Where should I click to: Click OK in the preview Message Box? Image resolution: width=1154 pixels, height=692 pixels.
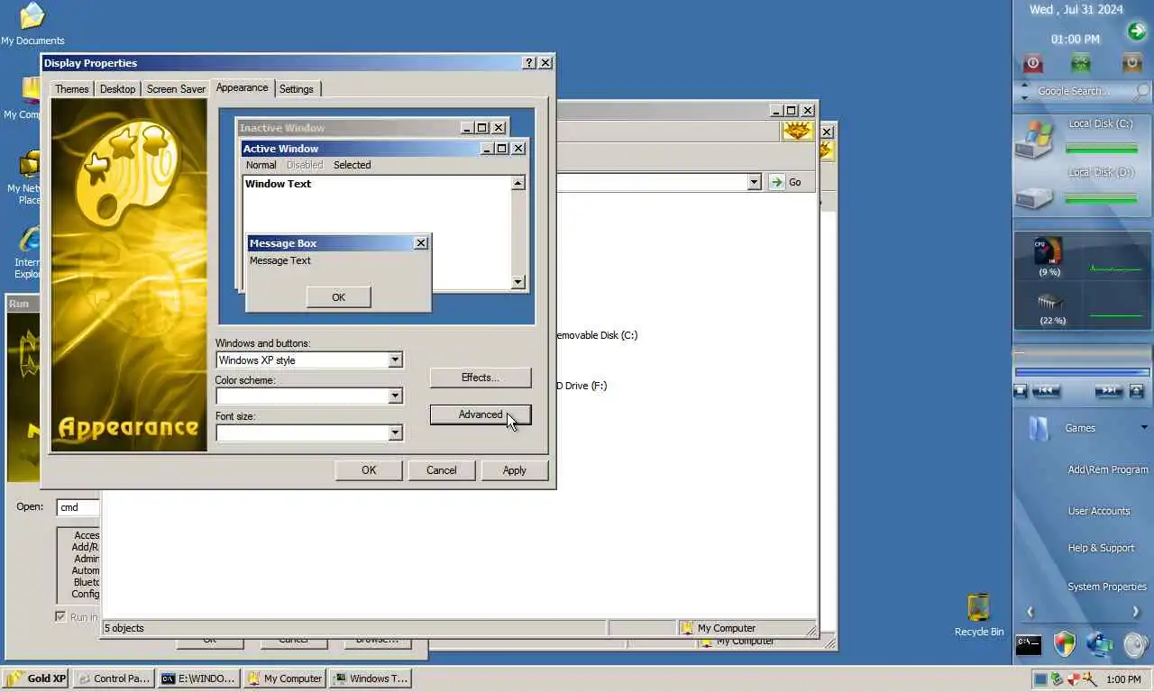(x=338, y=297)
